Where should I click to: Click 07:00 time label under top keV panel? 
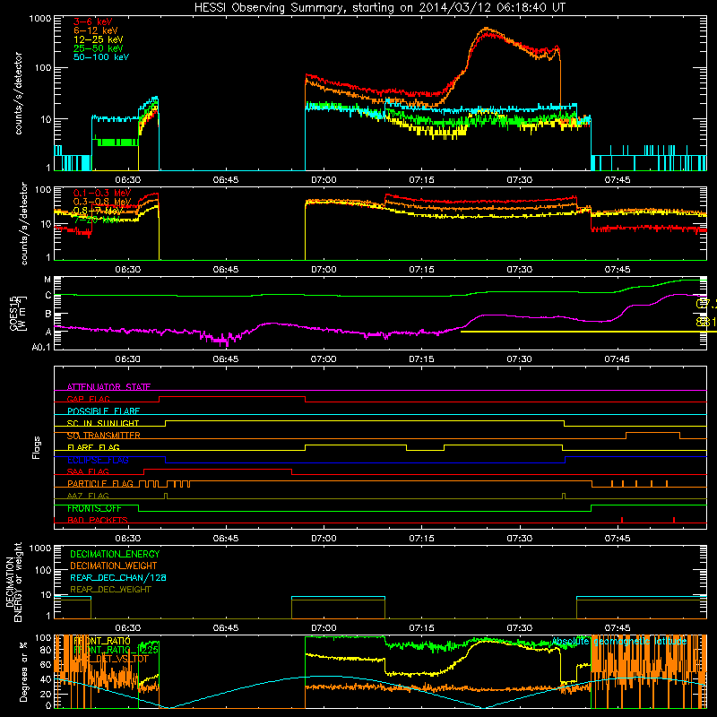pos(324,180)
